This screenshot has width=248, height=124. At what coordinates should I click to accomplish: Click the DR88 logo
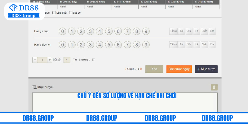point(24,11)
